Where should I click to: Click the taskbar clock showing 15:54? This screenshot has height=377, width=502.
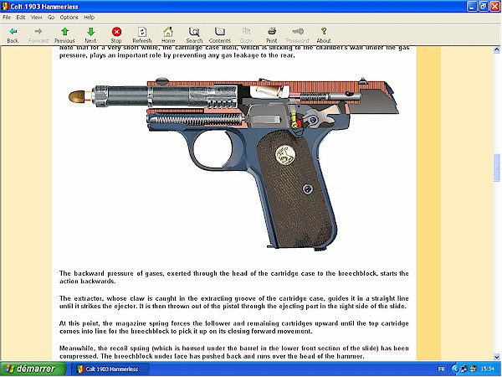(488, 369)
